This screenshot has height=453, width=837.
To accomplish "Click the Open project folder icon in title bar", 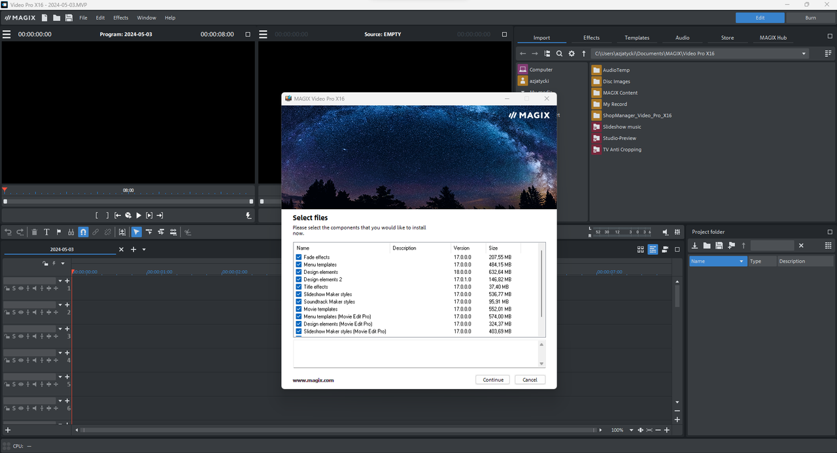I will (x=57, y=18).
